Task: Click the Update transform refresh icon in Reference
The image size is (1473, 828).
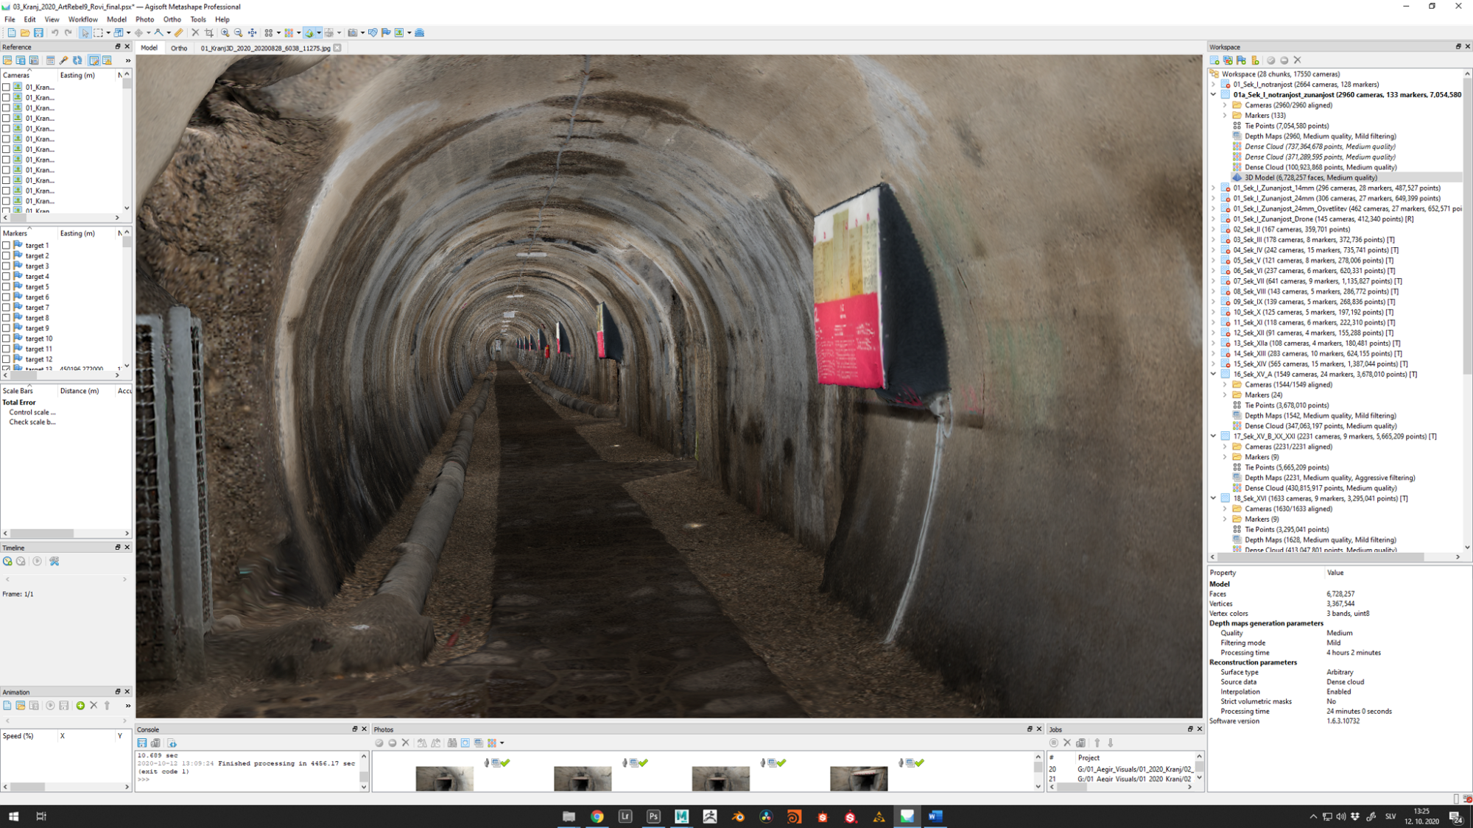Action: click(x=77, y=60)
